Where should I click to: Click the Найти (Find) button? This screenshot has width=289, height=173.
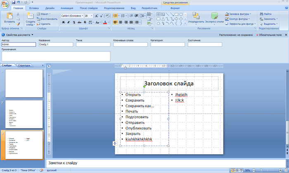pos(265,14)
